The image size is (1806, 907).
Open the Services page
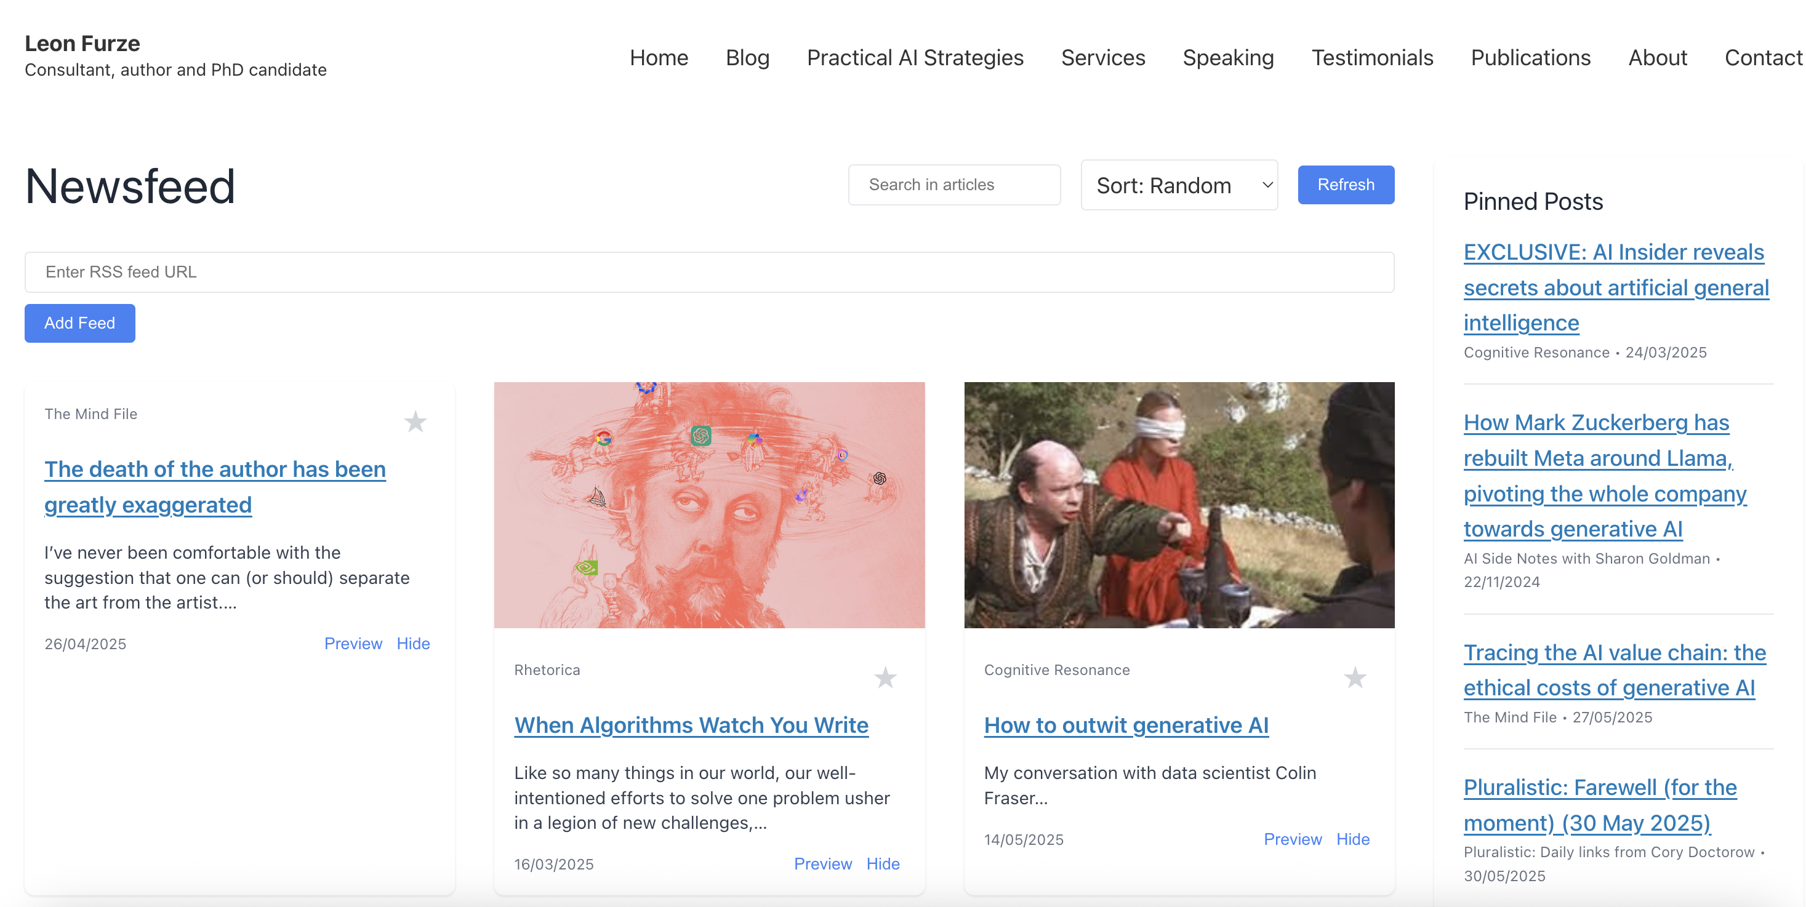[x=1103, y=57]
